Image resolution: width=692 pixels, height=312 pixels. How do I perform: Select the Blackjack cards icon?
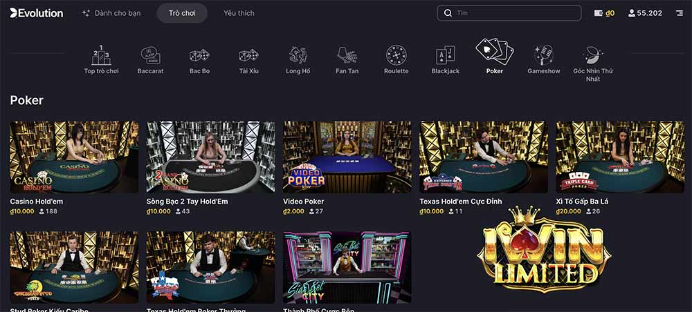[445, 55]
